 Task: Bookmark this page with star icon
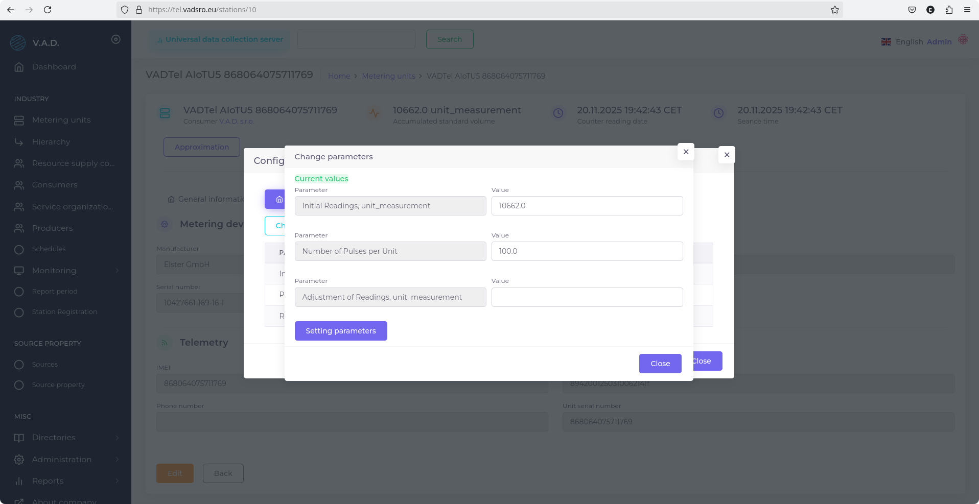834,10
